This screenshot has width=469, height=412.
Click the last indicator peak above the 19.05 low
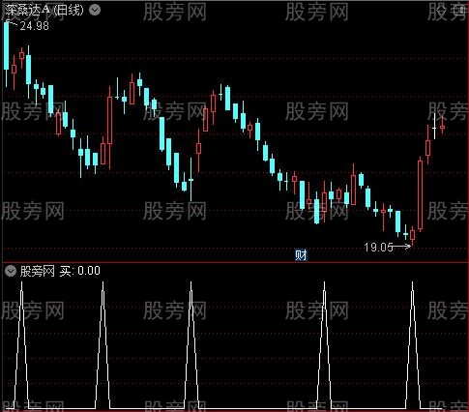click(x=413, y=345)
